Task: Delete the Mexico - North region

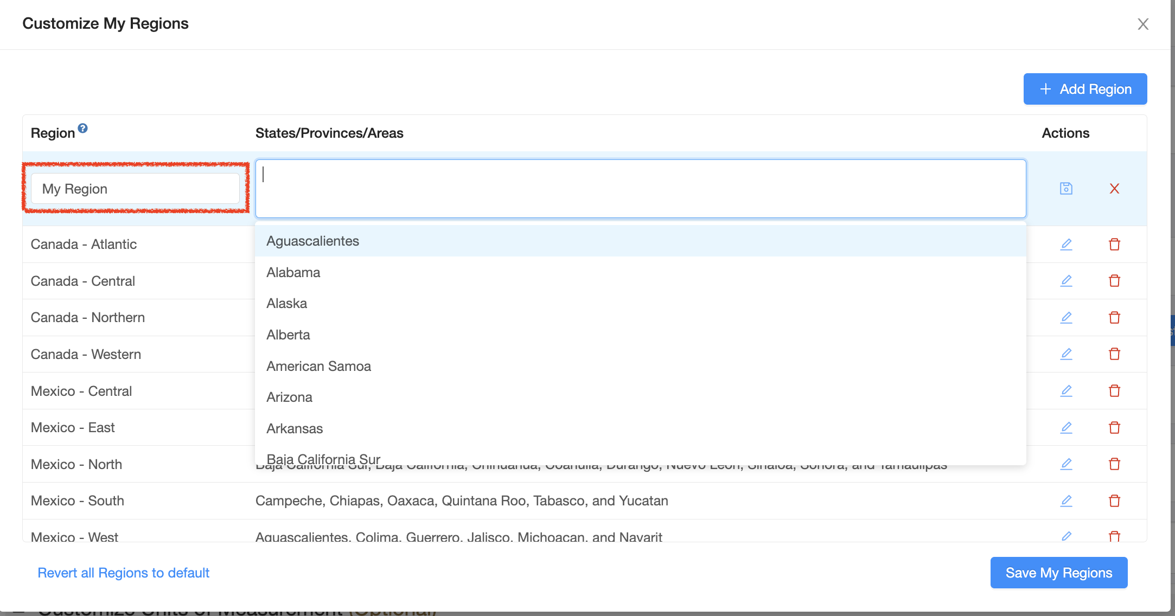Action: pos(1114,464)
